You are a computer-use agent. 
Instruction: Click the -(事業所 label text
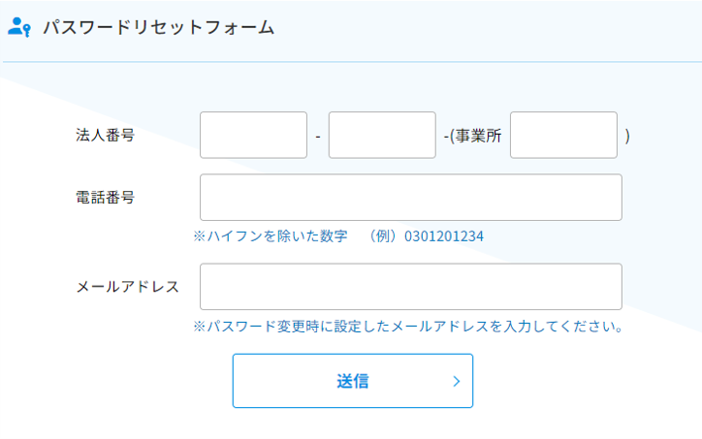point(472,136)
